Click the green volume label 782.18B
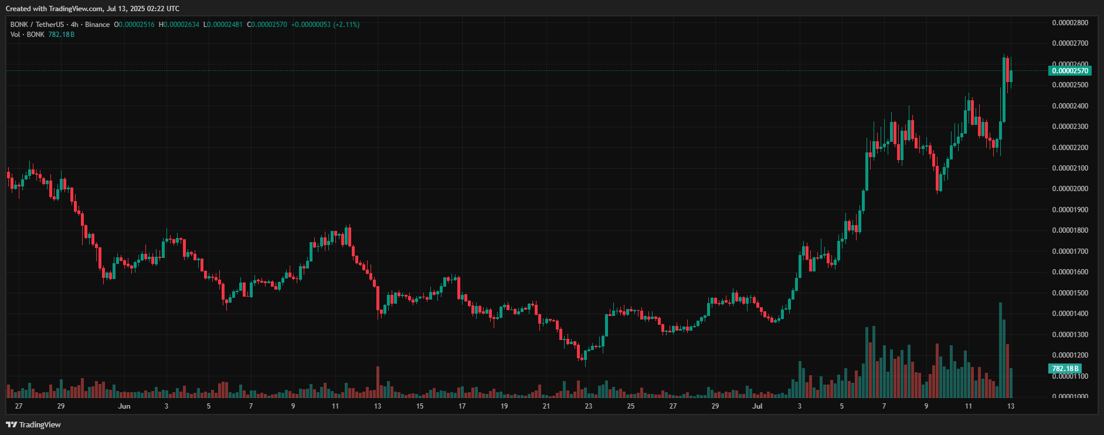This screenshot has height=435, width=1104. click(1064, 369)
